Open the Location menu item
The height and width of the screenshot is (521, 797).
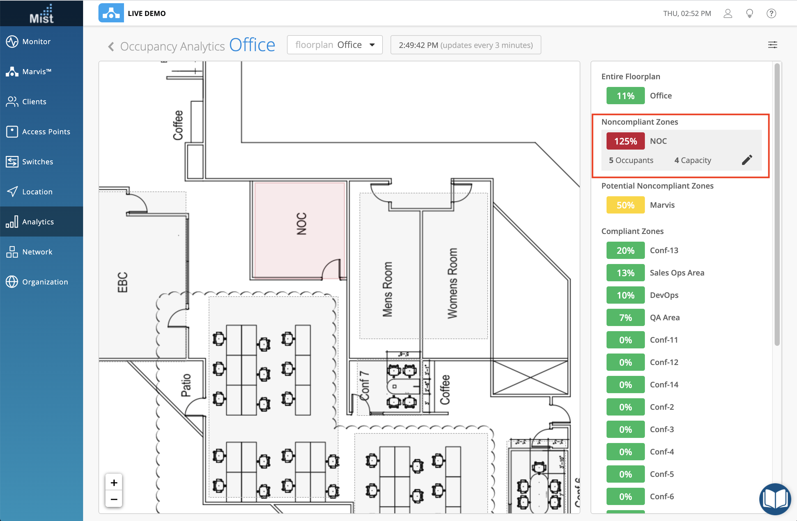(x=37, y=192)
